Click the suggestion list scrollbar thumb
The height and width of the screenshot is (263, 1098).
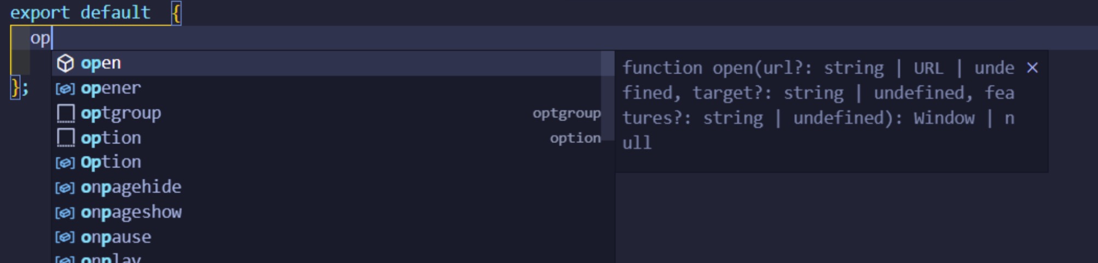[x=608, y=95]
